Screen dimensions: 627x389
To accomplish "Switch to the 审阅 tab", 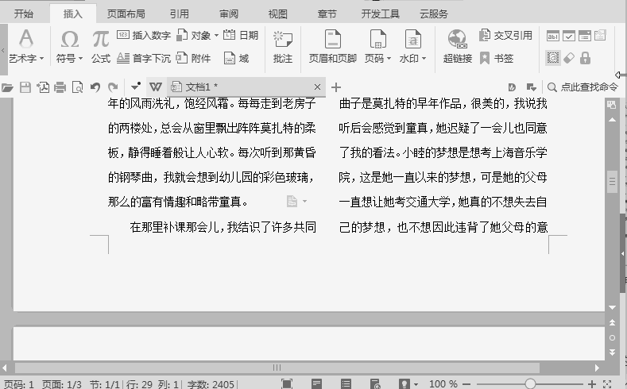I will pos(229,14).
